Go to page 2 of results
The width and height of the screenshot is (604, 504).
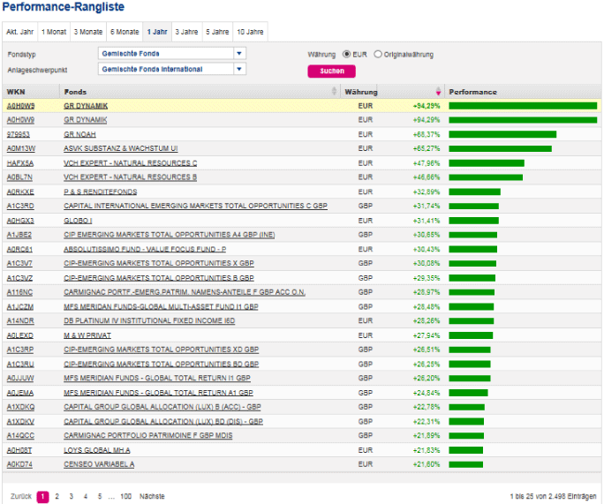point(57,496)
